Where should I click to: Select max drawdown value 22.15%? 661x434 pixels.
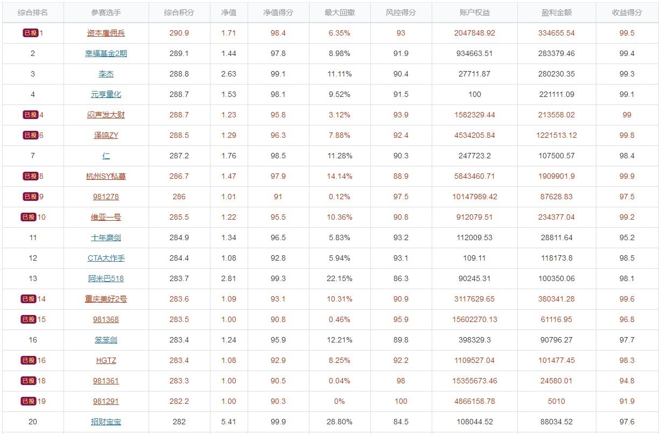[x=340, y=278]
